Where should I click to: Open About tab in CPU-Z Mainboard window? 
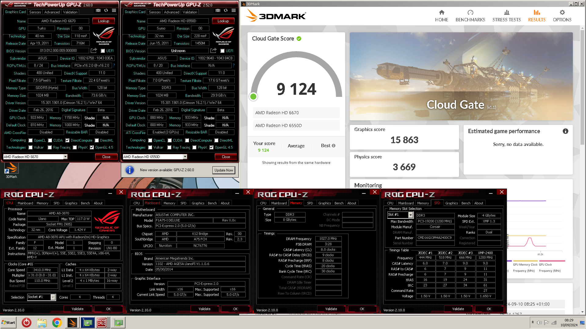pos(225,203)
